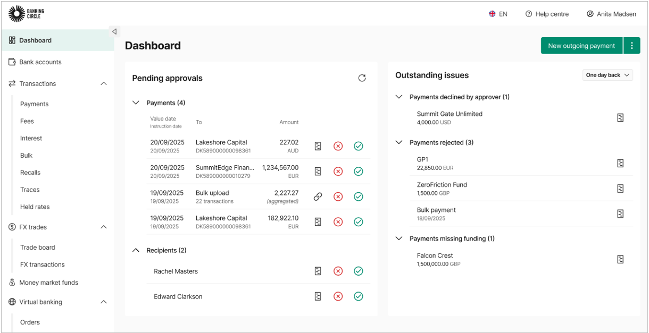
Task: Click the Edward Clarkson recipient name
Action: click(178, 297)
